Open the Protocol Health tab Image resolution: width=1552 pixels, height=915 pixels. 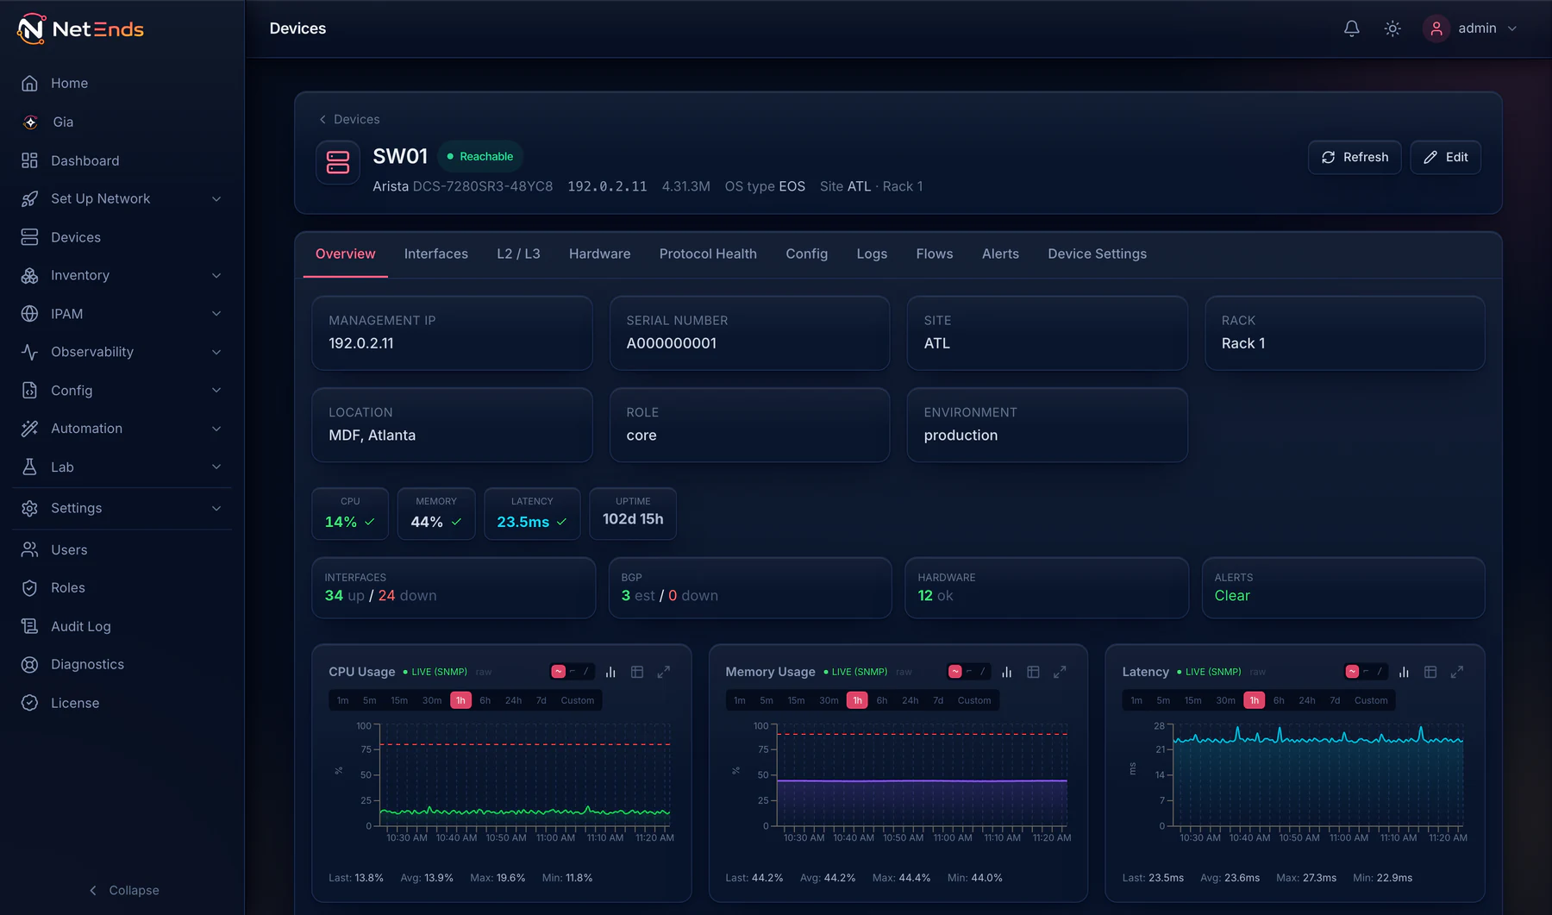tap(708, 254)
